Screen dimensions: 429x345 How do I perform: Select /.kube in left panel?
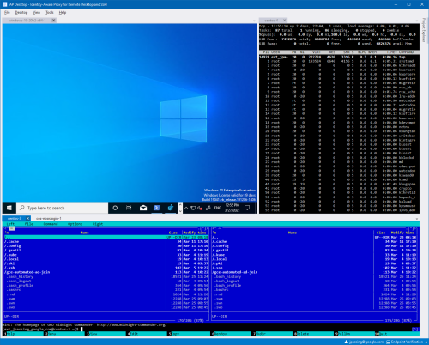point(106,255)
